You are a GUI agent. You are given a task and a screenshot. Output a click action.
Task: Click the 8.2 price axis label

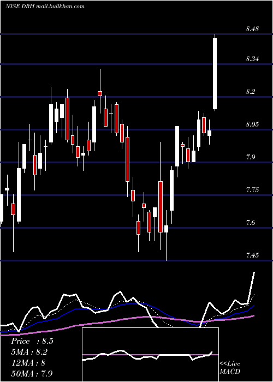(251, 92)
